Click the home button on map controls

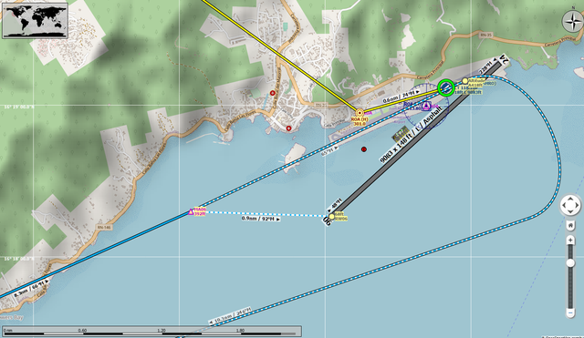click(x=570, y=225)
